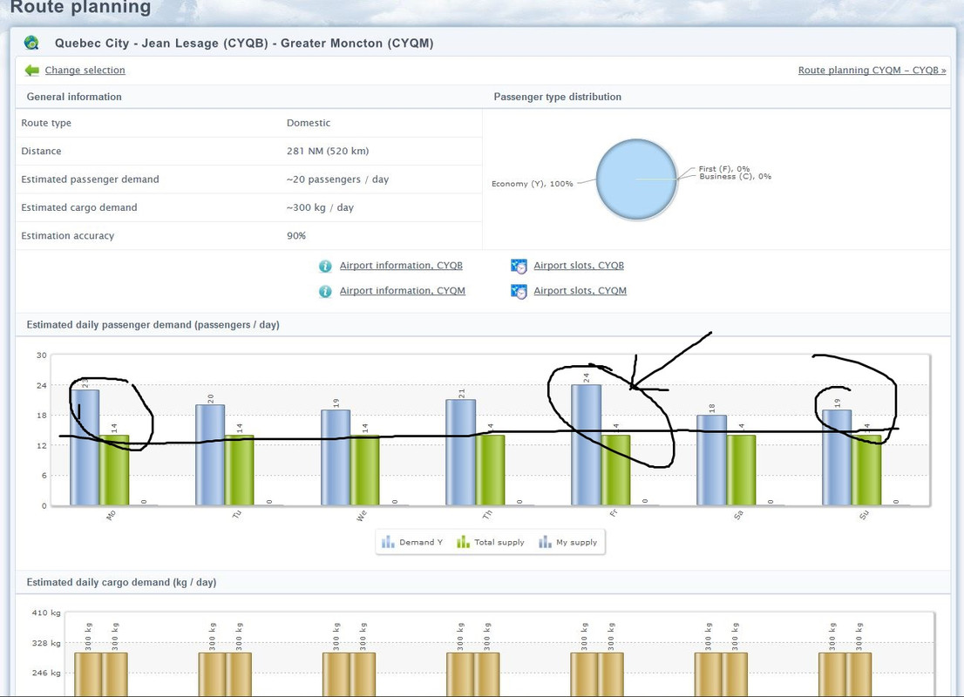The image size is (964, 697).
Task: Click the 'Passenger type distribution' header
Action: pyautogui.click(x=558, y=97)
